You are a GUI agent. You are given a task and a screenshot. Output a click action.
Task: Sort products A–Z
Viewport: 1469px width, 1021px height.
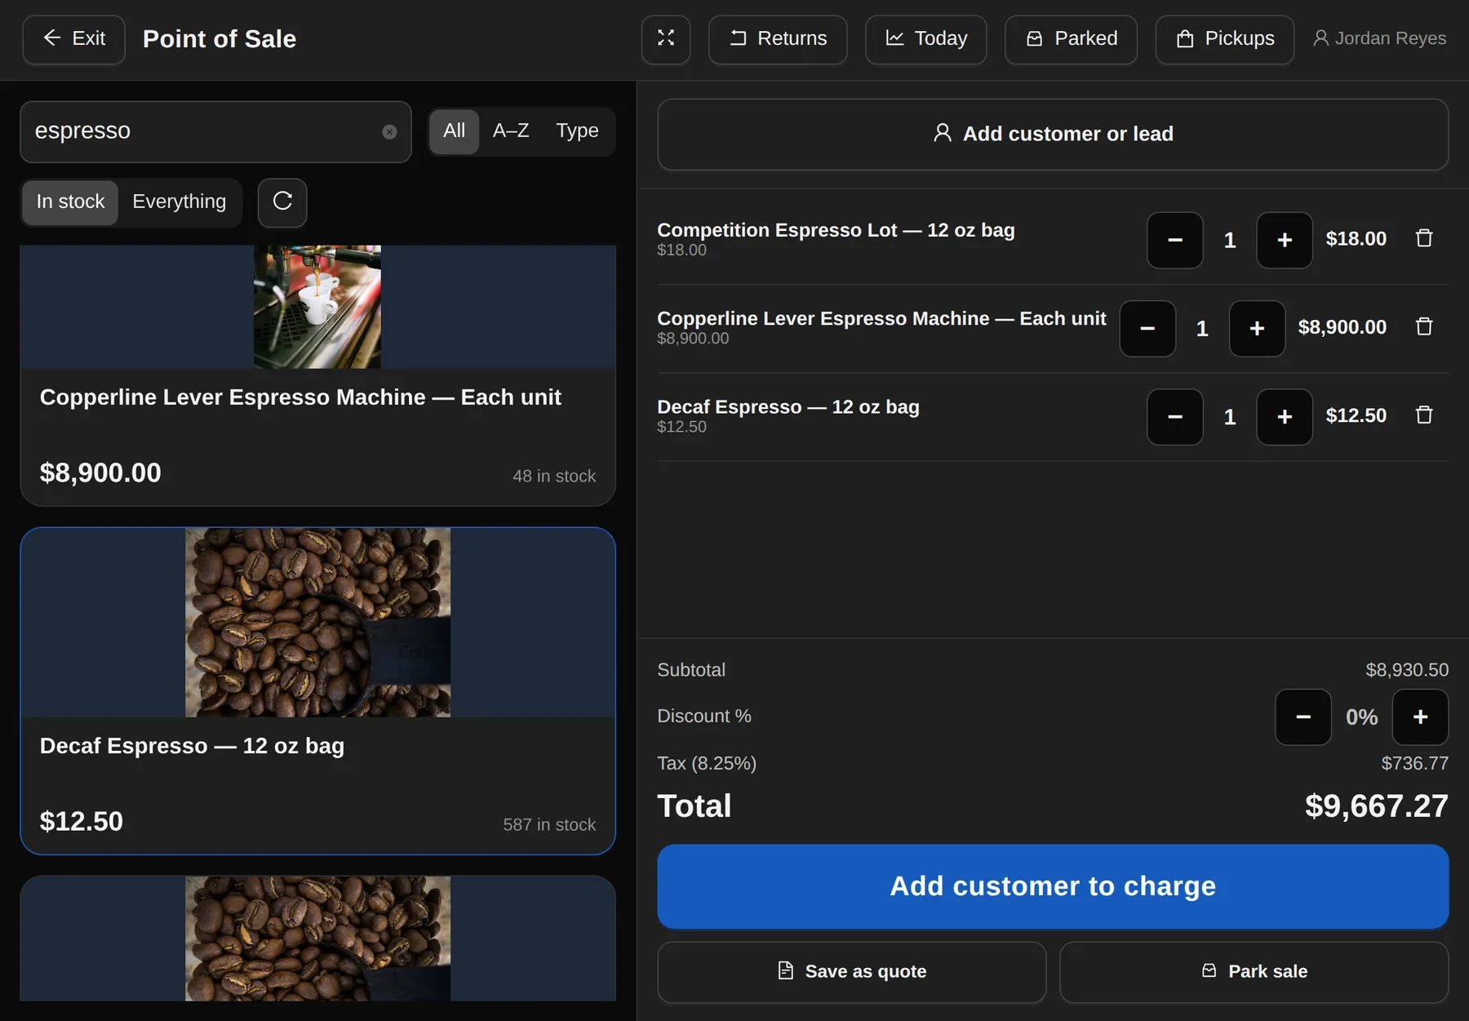point(511,131)
